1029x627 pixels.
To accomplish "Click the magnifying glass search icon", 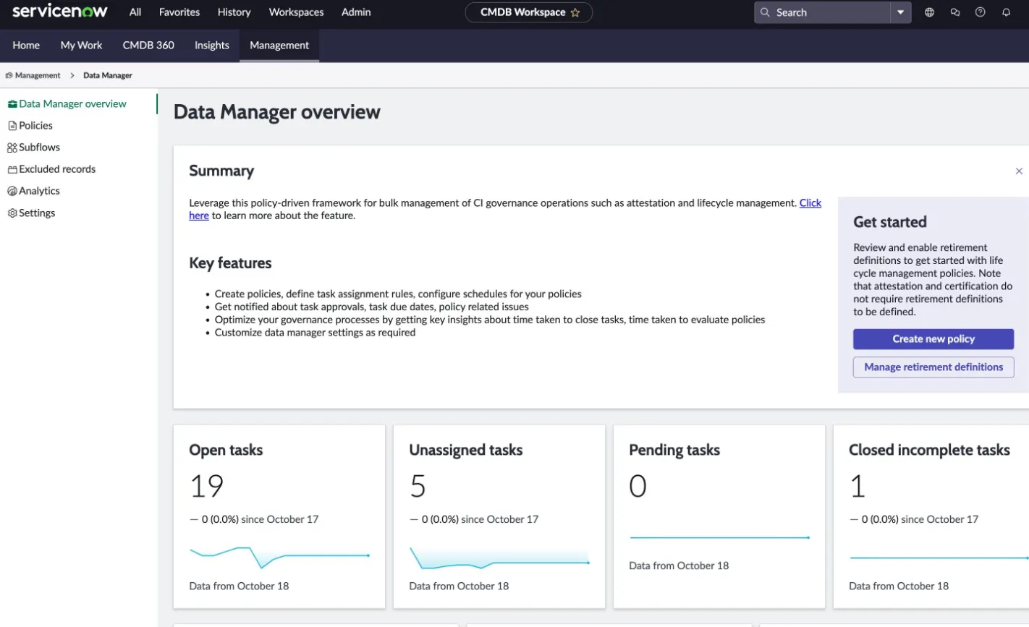I will pos(765,12).
